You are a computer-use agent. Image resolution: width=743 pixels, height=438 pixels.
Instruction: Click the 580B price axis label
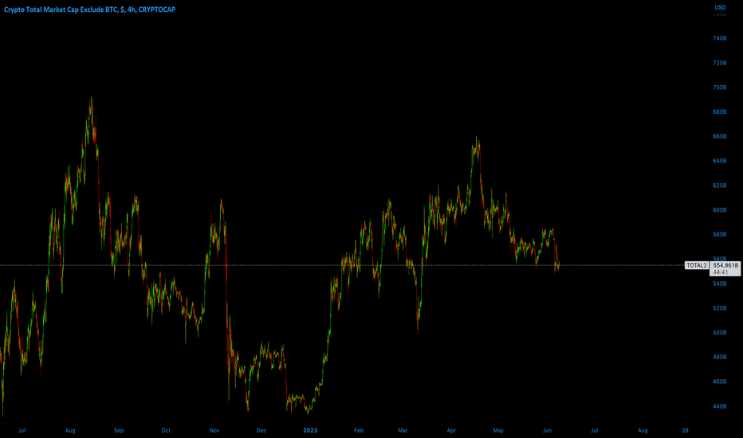(719, 235)
